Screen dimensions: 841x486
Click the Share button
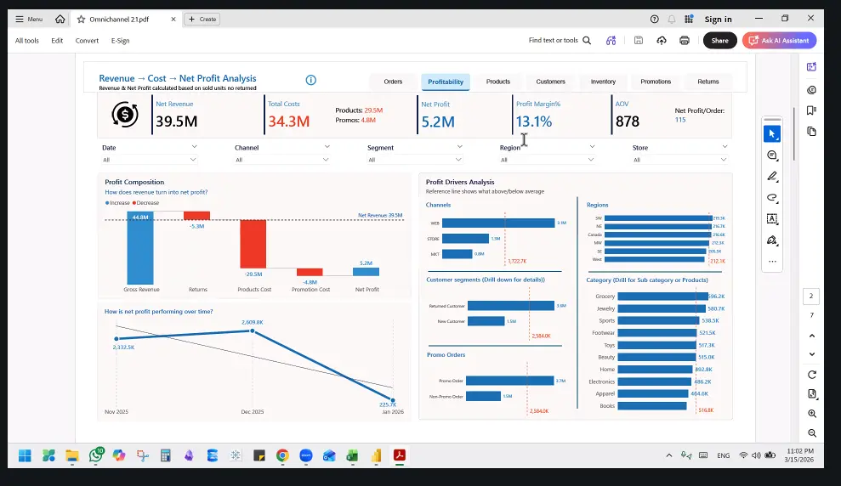click(x=719, y=41)
